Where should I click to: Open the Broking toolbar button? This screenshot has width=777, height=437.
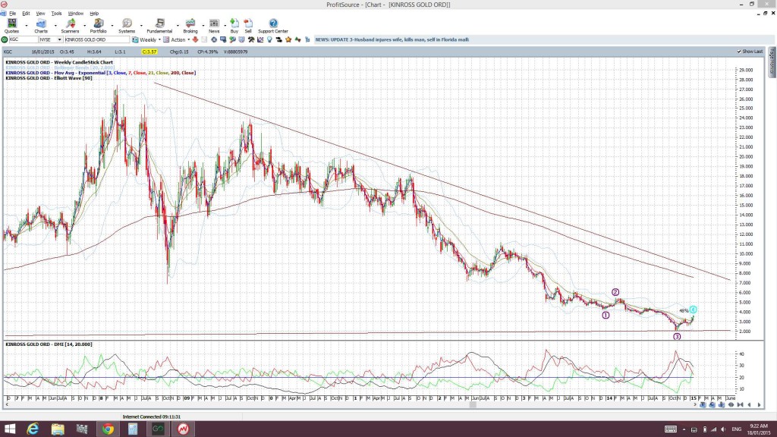190,26
